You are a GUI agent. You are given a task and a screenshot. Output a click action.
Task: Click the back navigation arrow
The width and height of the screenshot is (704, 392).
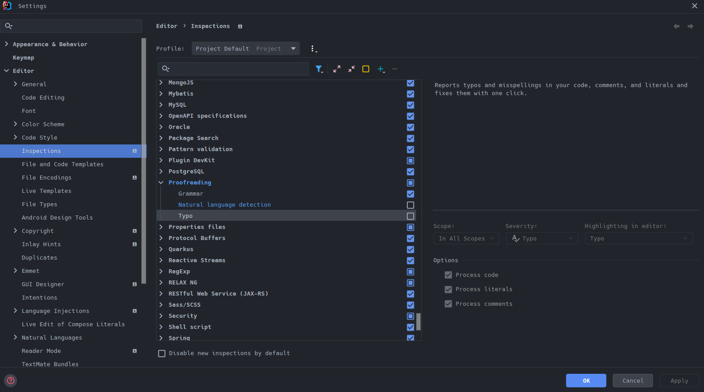(x=676, y=26)
